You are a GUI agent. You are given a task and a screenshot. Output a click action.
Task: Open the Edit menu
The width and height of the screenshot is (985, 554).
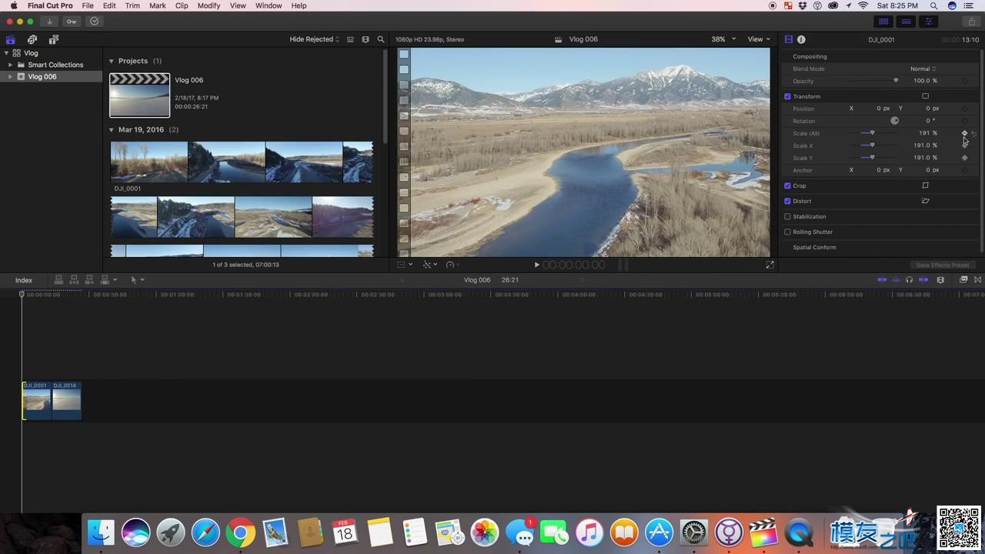(x=109, y=5)
